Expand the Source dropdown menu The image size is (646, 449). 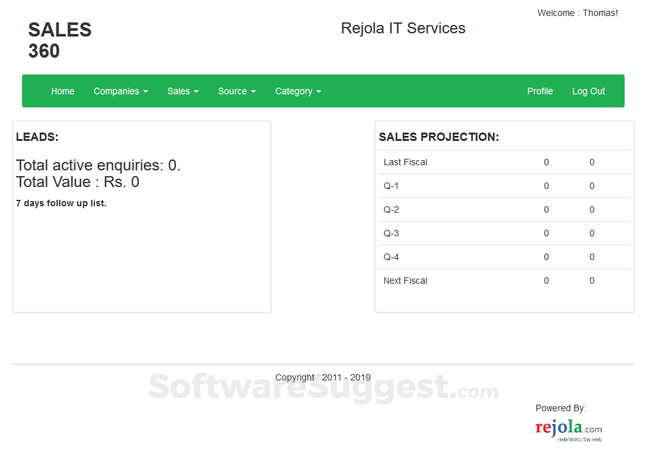pos(237,91)
